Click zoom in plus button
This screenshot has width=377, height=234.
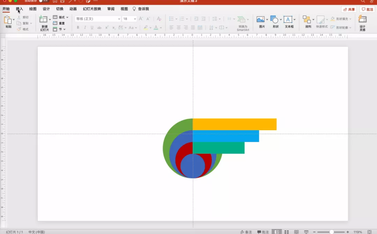[x=348, y=232]
